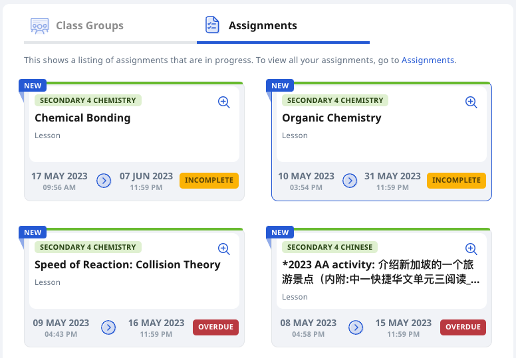Click magnifier icon on Speed of Reaction card
Viewport: 516px width, 358px height.
click(224, 249)
